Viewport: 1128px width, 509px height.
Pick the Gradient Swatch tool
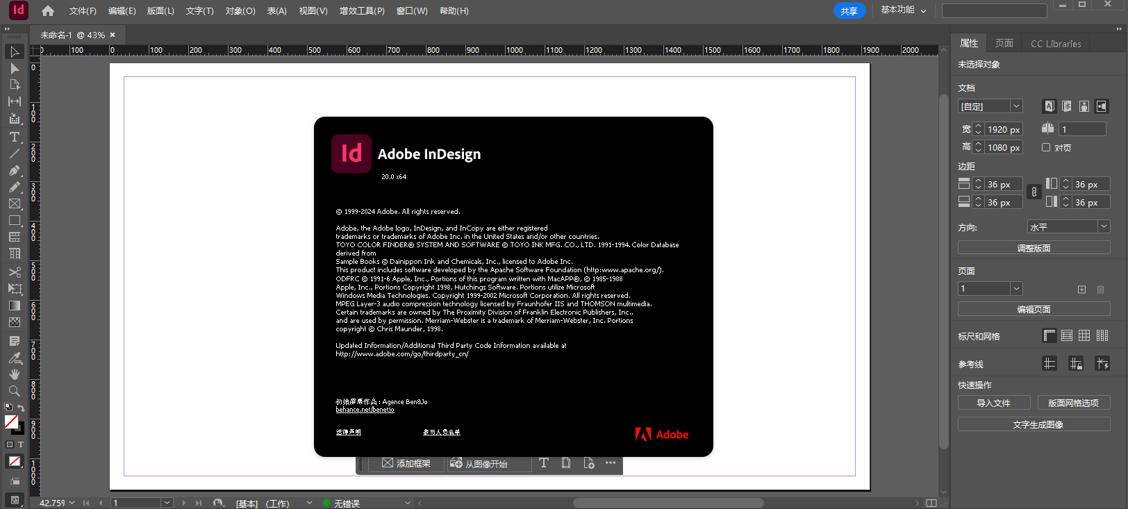coord(15,306)
